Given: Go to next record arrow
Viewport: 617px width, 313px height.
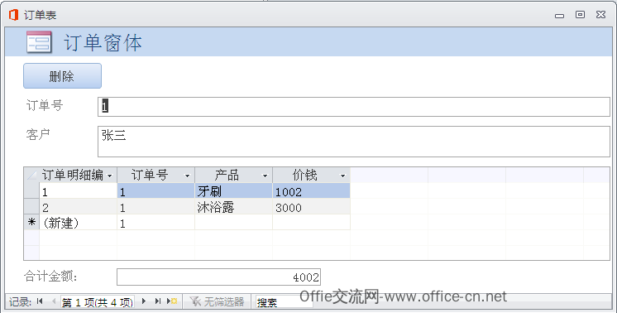Looking at the screenshot, I should point(144,301).
